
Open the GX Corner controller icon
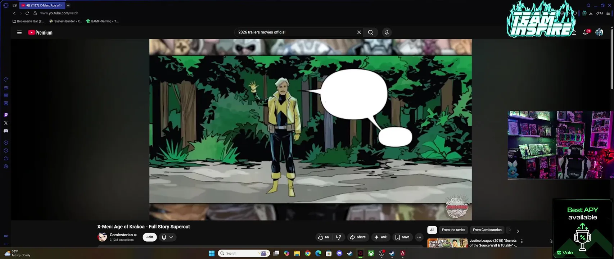coord(14,5)
